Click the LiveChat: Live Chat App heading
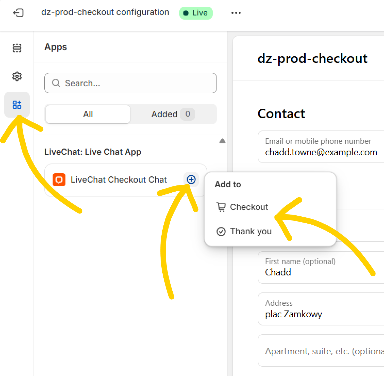Viewport: 384px width, 376px height. (x=93, y=152)
